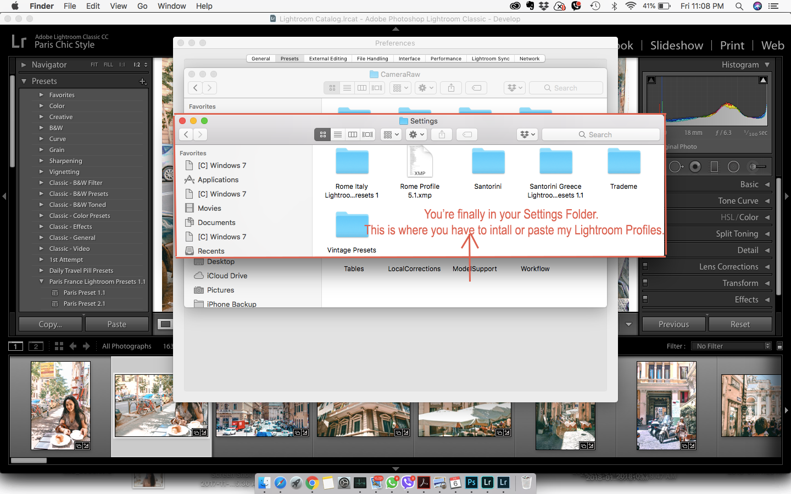Select the Radial Filter tool
The image size is (791, 494).
tap(733, 166)
